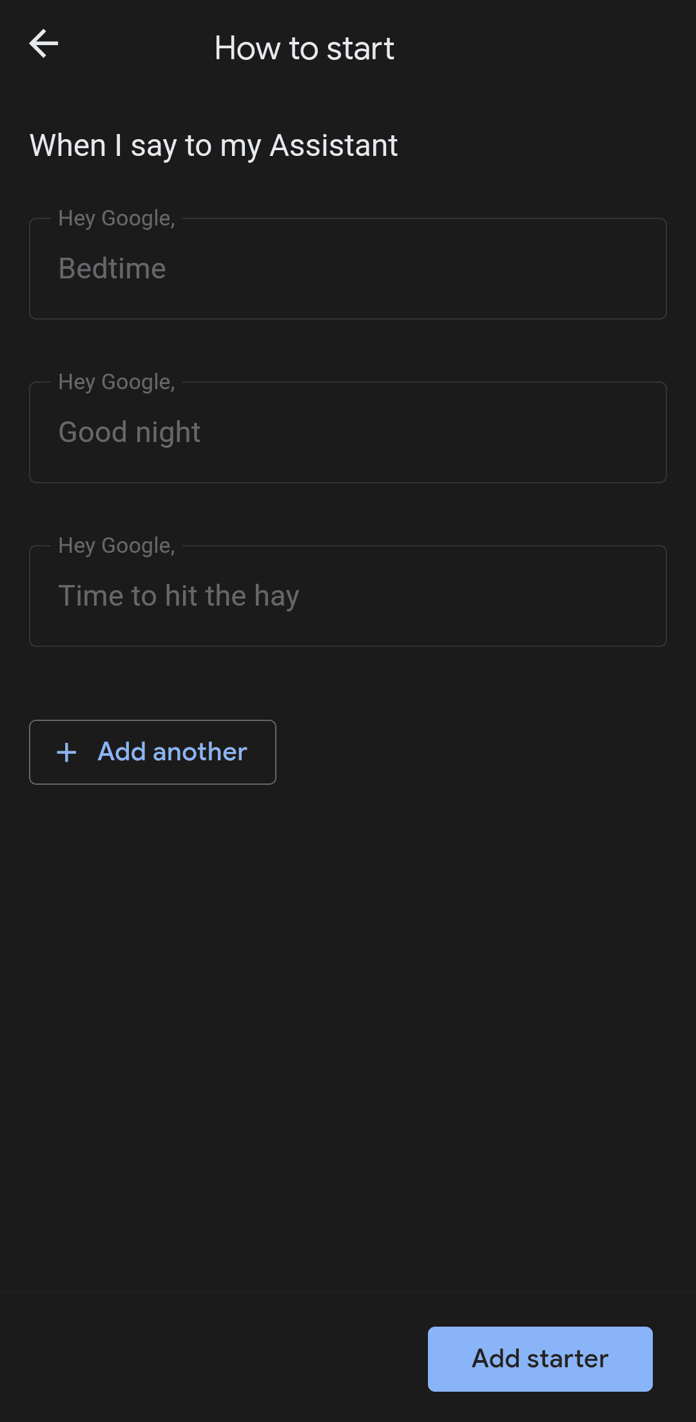Click the Time to hit the hay placeholder text
The height and width of the screenshot is (1422, 696).
coord(179,596)
